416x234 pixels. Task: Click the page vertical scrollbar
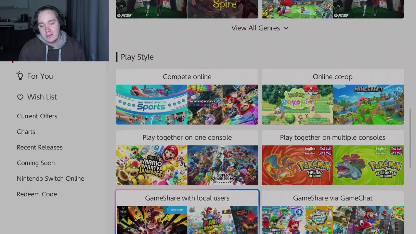(410, 138)
